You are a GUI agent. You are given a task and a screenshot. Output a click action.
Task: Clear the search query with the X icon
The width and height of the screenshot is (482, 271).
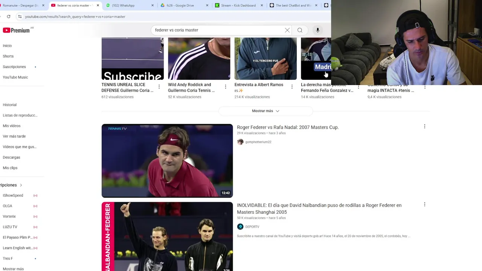click(x=287, y=30)
